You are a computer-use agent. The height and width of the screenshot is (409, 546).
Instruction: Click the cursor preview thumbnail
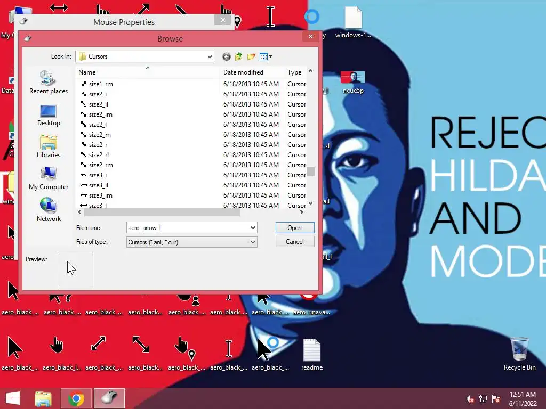click(x=75, y=270)
